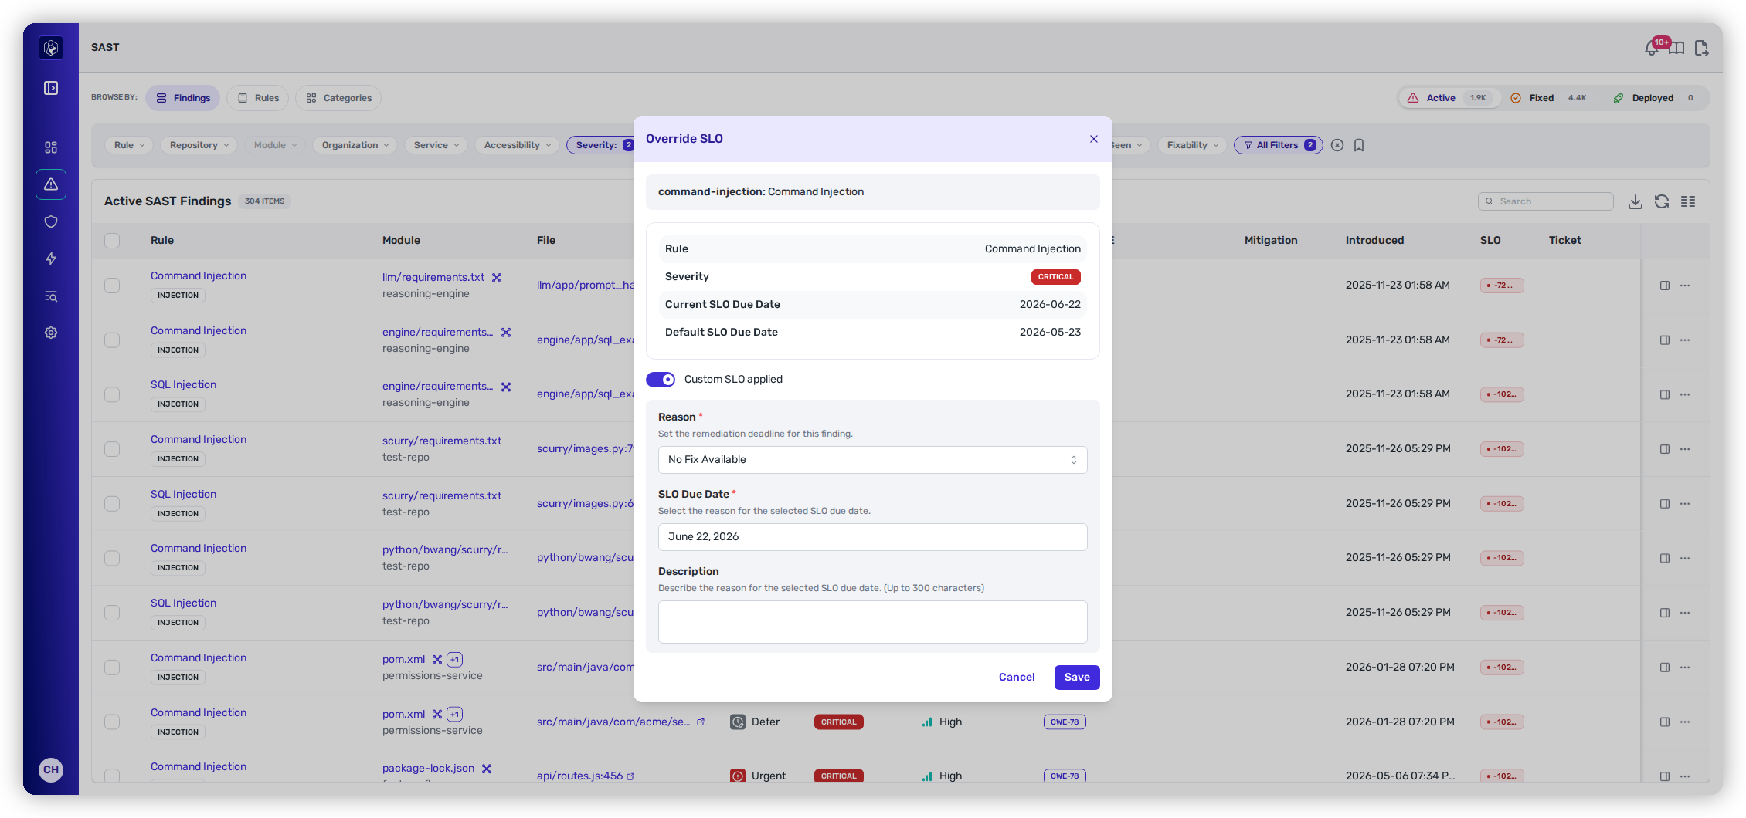Open the notifications bell icon
Screen dimensions: 1746x818
[1652, 48]
